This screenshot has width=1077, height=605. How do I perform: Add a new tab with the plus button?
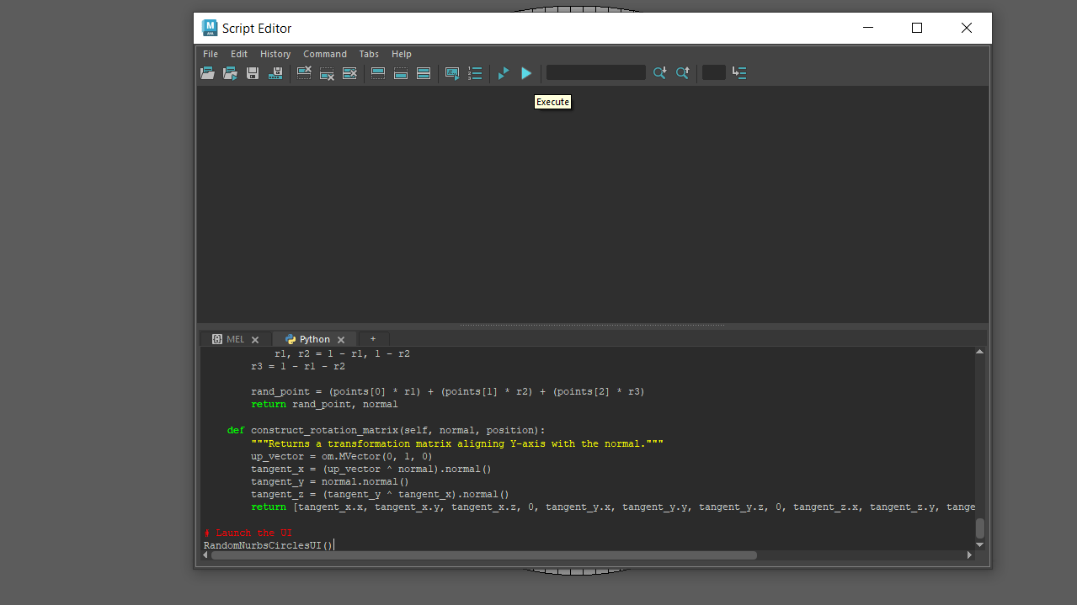(x=373, y=338)
